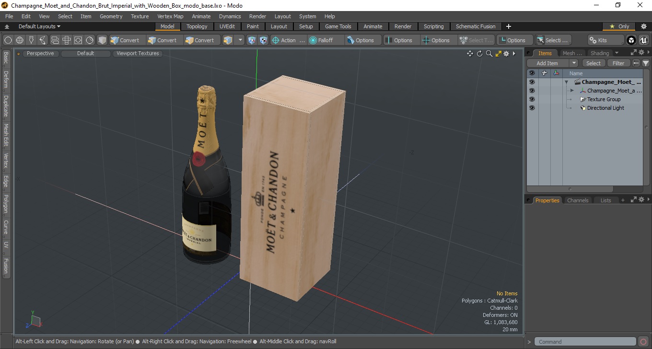
Task: Open layout settings gear at top right
Action: 644,26
